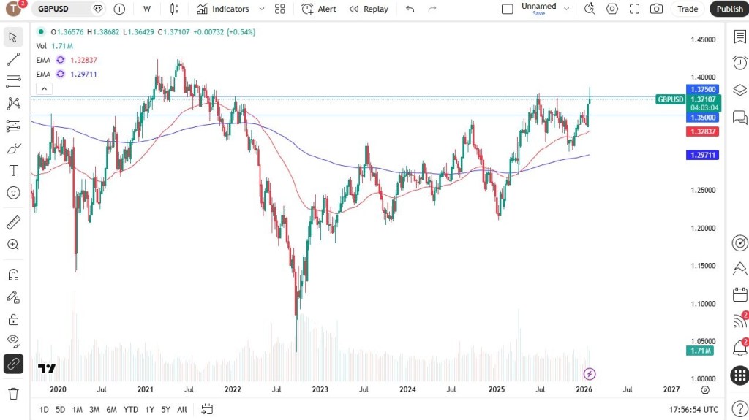Toggle hide all drawings eye icon

click(13, 340)
